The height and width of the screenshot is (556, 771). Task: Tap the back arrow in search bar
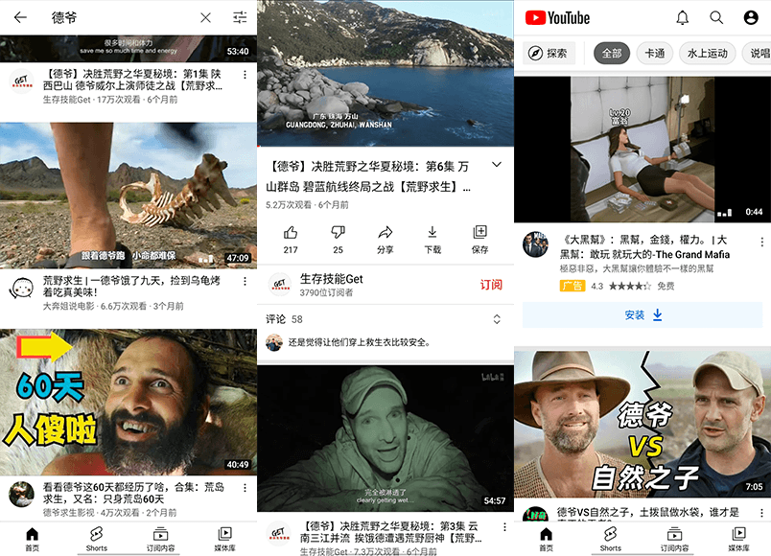(20, 17)
